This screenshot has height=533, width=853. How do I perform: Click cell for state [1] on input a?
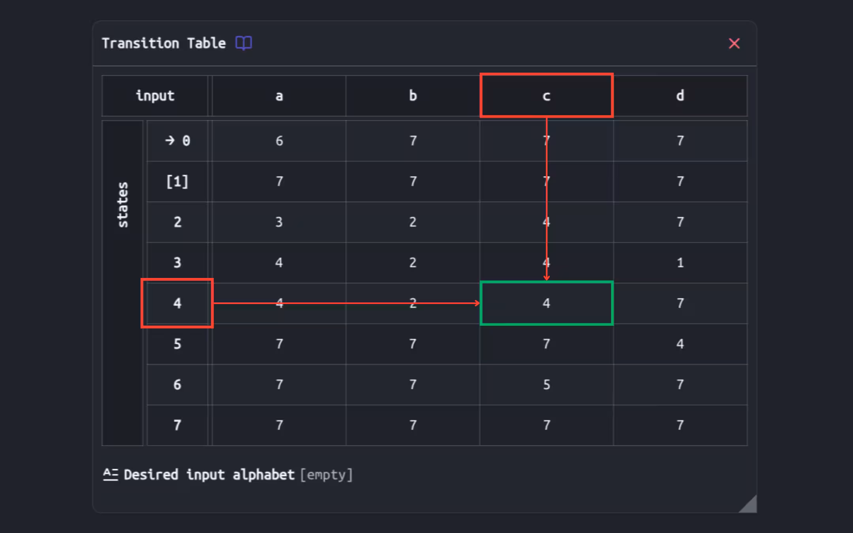click(x=279, y=181)
